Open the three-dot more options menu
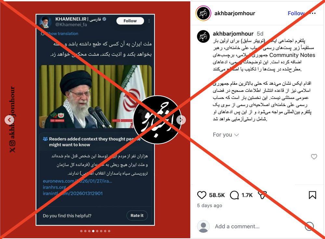The image size is (325, 239). coord(312,13)
